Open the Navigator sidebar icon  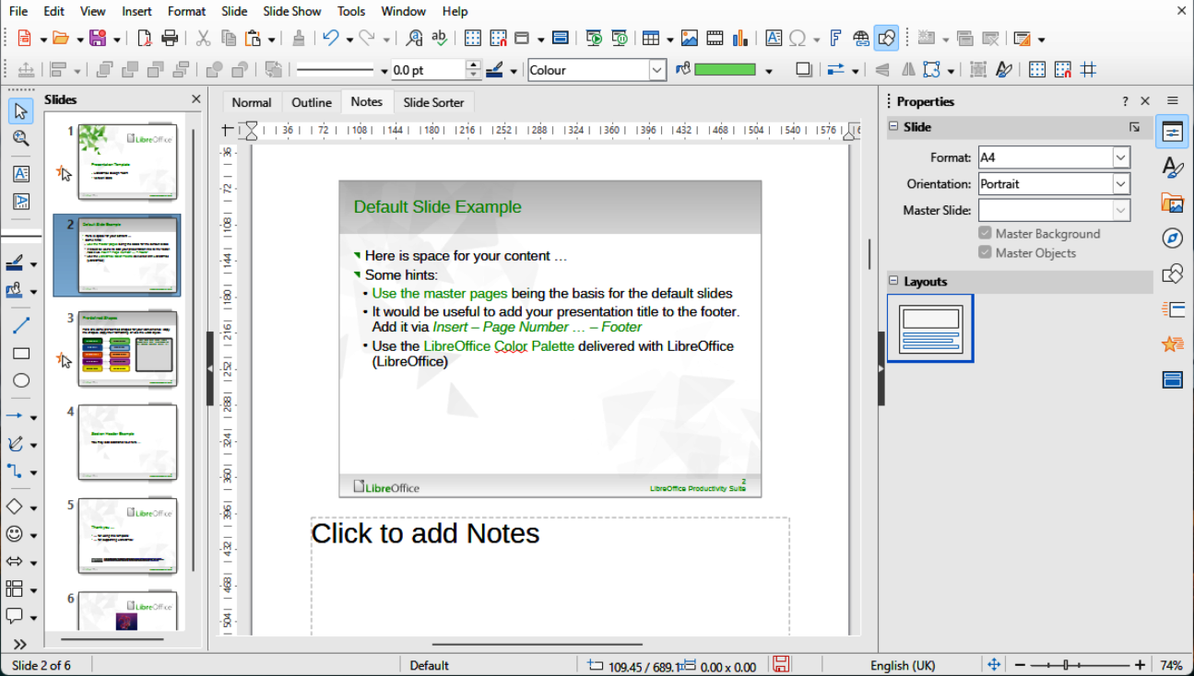click(x=1172, y=239)
